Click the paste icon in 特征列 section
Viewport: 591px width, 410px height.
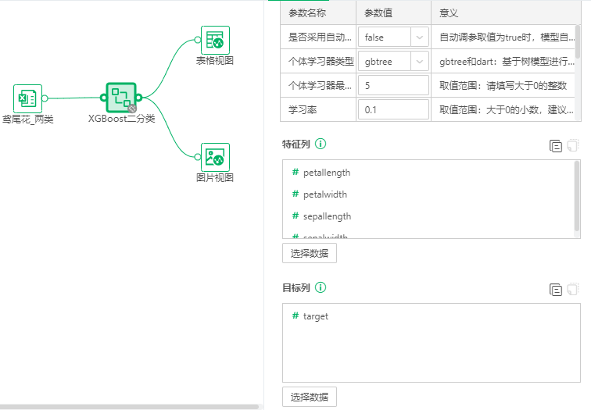coord(573,145)
